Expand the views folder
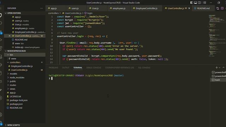 (25, 89)
